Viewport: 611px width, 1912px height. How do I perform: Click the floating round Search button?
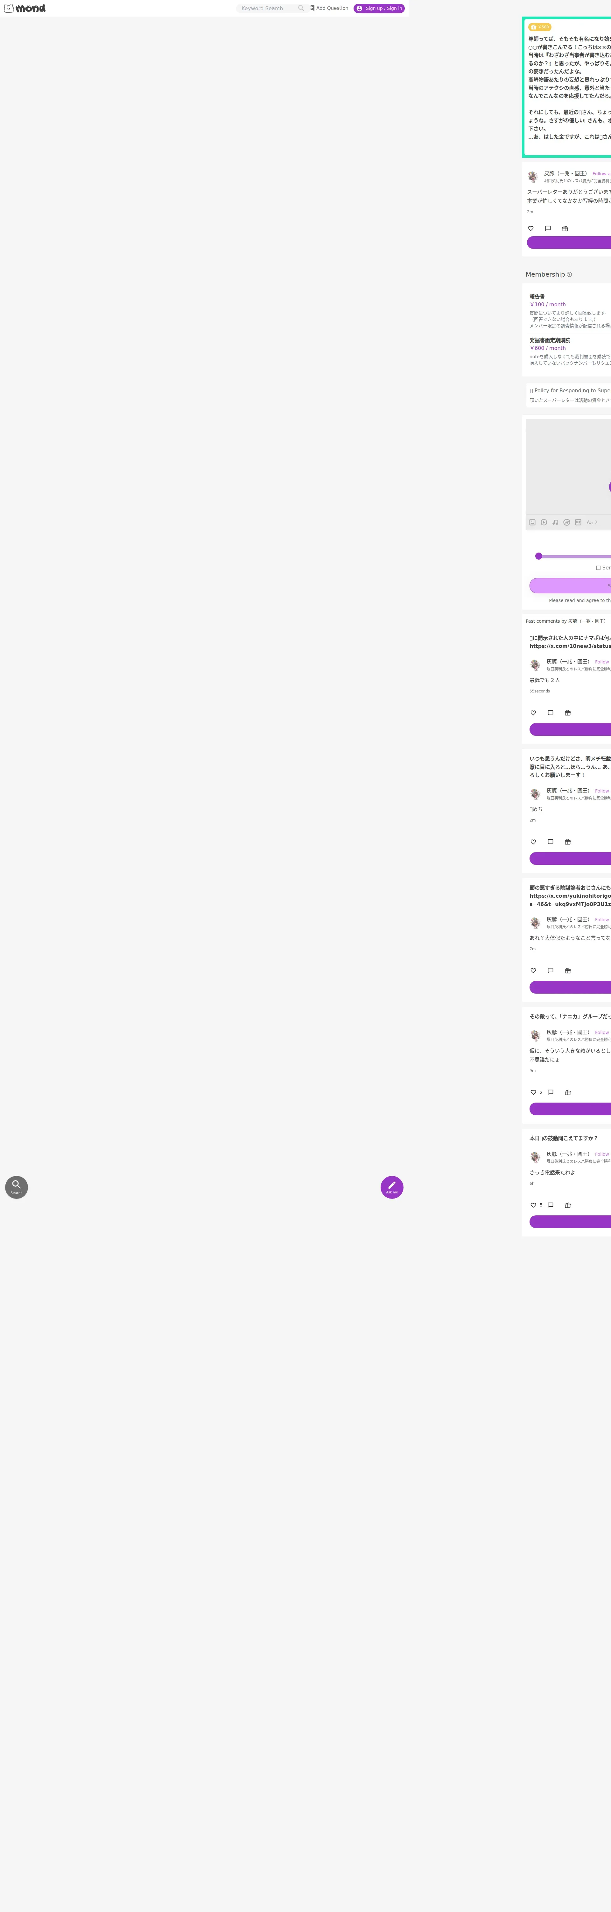pos(16,1188)
